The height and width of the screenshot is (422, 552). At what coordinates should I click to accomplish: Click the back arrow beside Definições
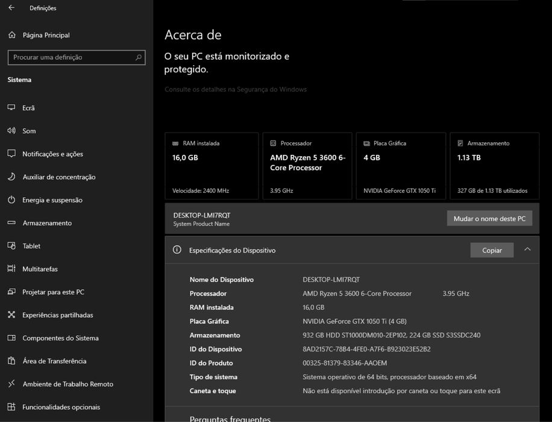11,7
